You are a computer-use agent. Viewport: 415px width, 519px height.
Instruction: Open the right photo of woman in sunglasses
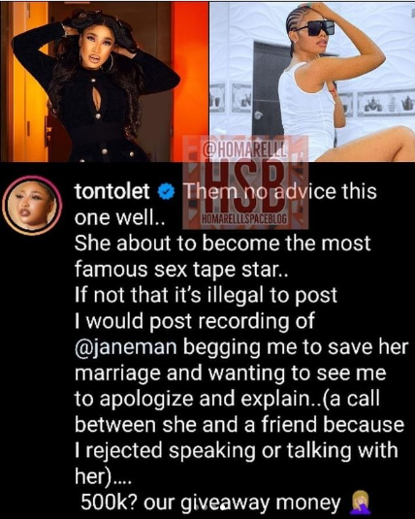(312, 81)
